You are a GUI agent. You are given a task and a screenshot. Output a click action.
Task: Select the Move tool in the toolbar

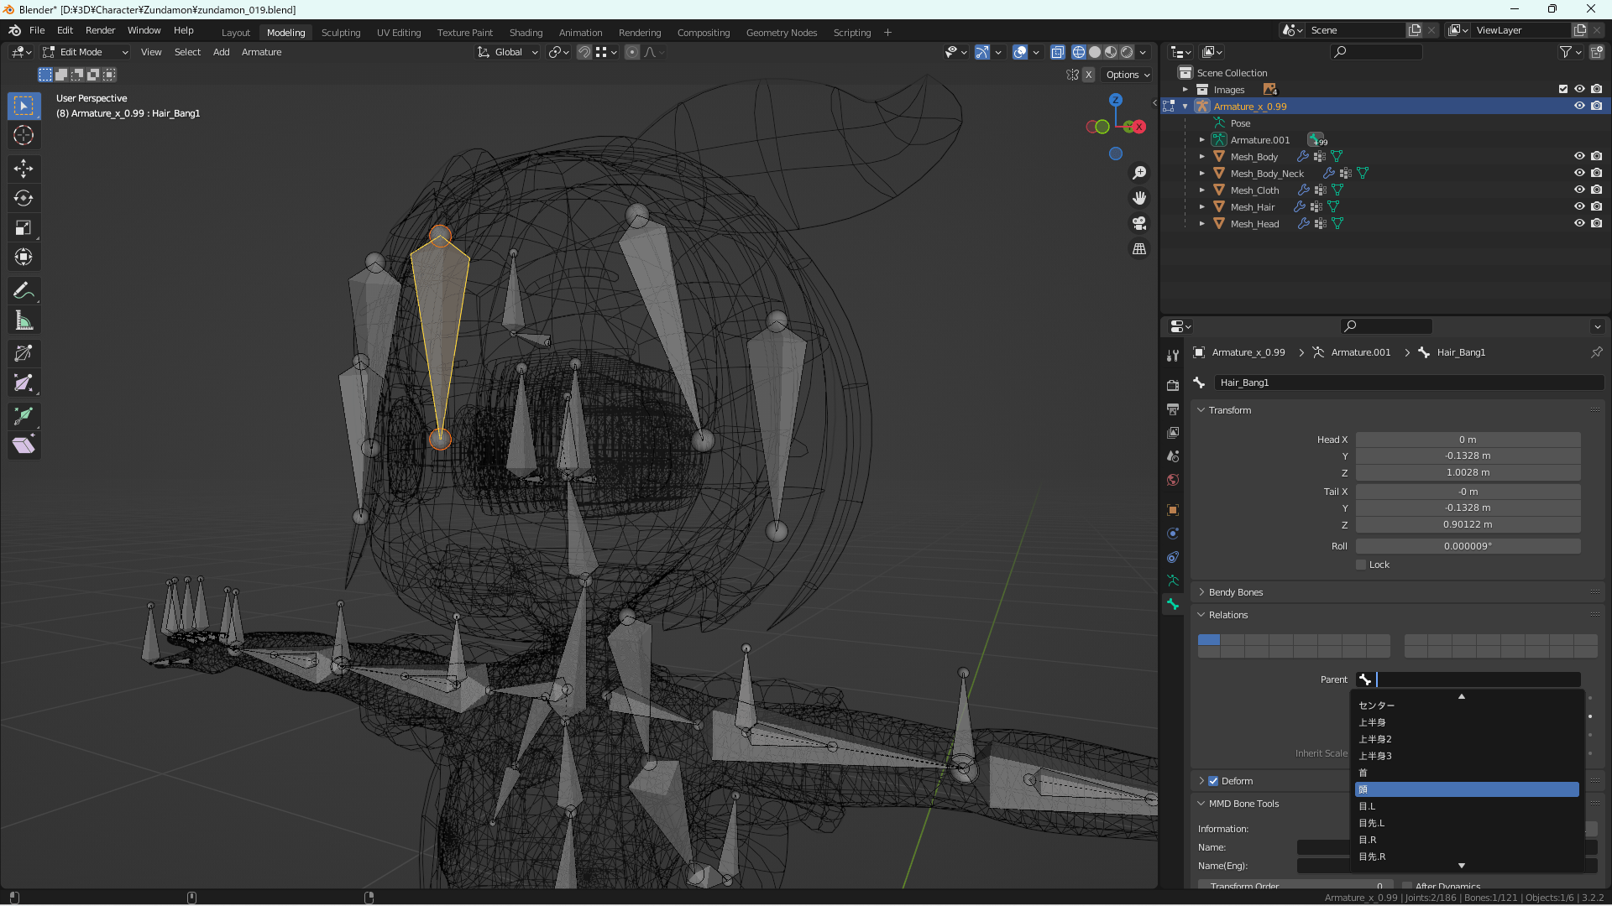[24, 169]
